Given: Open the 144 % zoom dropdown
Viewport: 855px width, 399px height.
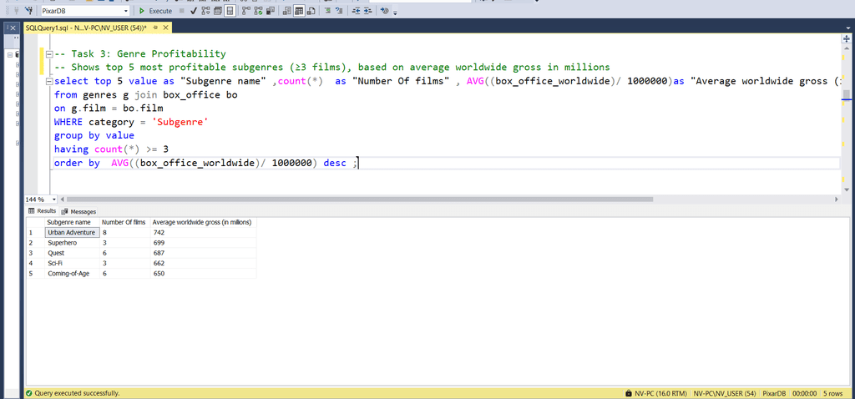Looking at the screenshot, I should pos(54,199).
